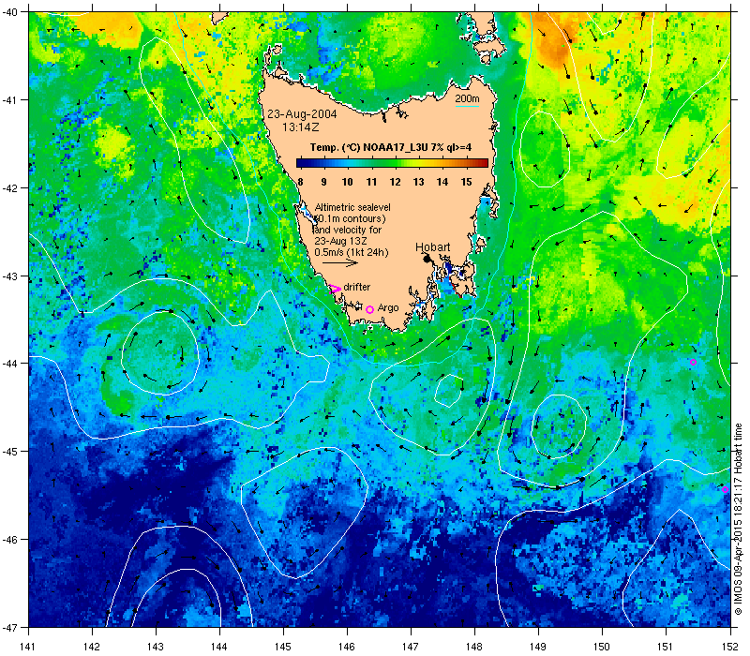Click the latitude axis label '-40'
Viewport: 750px width, 656px height.
(9, 12)
